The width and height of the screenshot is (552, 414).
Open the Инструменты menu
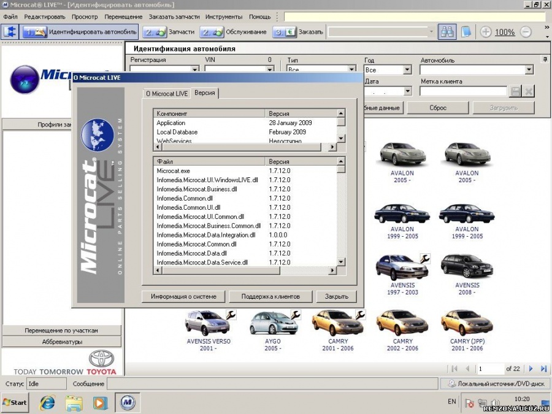(x=224, y=17)
